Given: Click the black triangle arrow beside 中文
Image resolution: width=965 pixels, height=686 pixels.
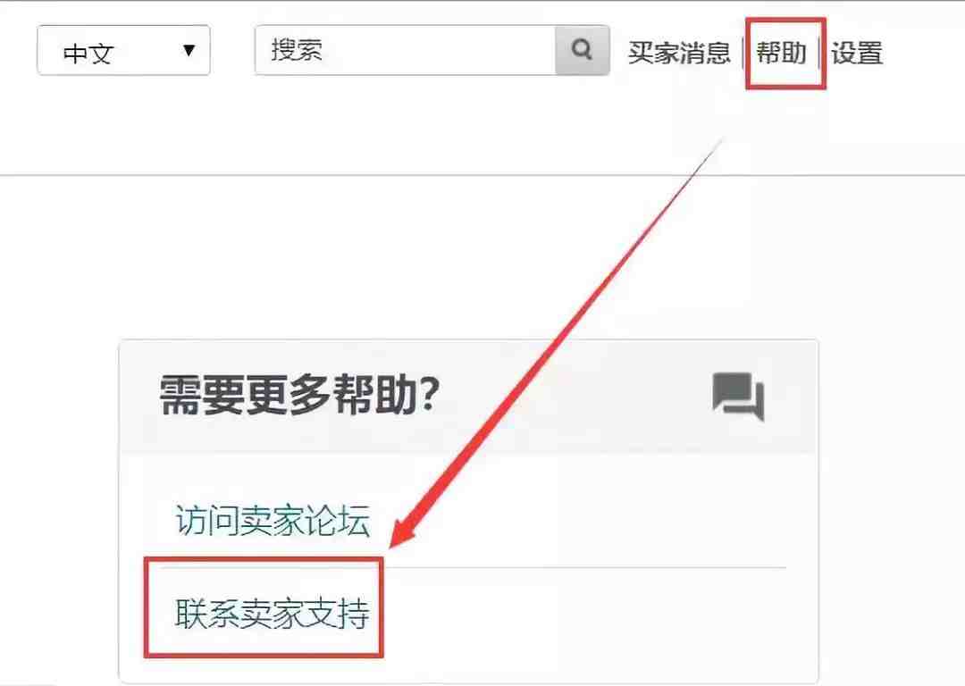Looking at the screenshot, I should 189,50.
